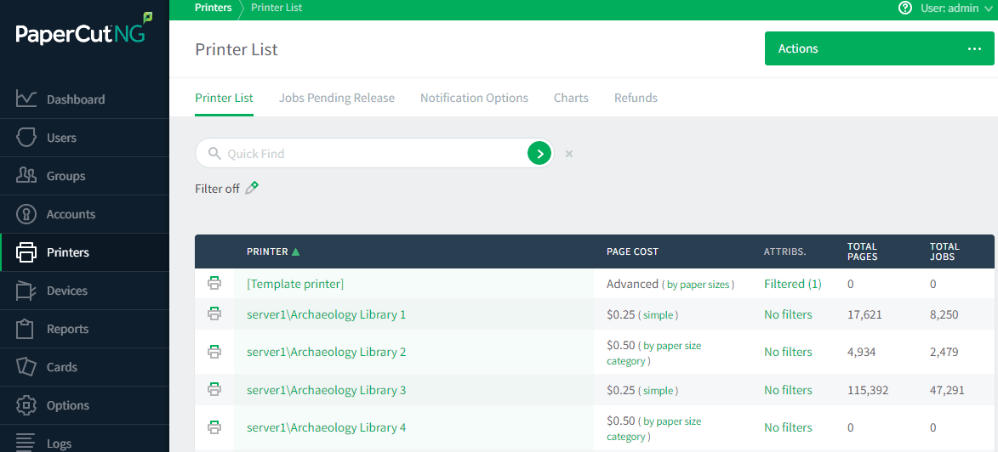998x452 pixels.
Task: Edit the filter using pencil icon
Action: (252, 188)
